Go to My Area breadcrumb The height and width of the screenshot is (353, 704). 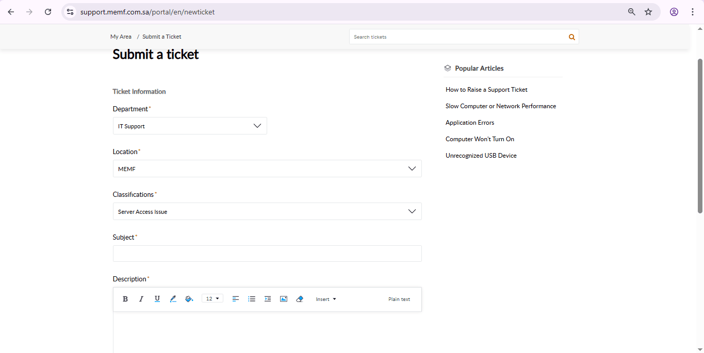[121, 37]
